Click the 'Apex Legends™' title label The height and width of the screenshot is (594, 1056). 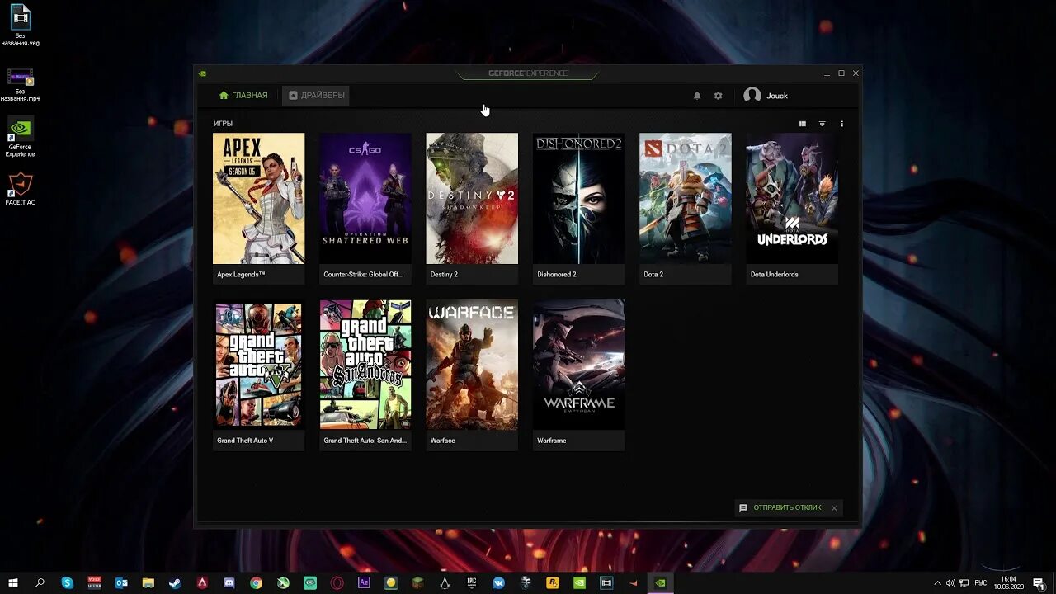pyautogui.click(x=241, y=275)
